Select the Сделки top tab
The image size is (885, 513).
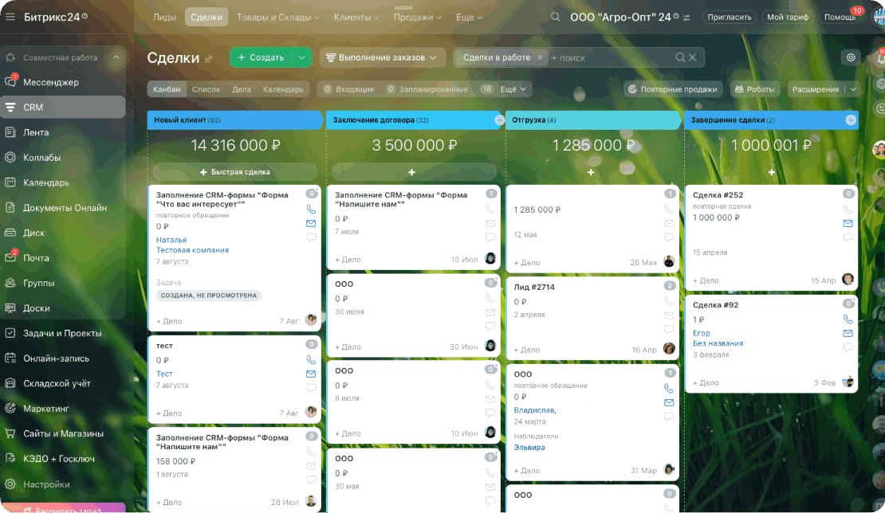[206, 18]
